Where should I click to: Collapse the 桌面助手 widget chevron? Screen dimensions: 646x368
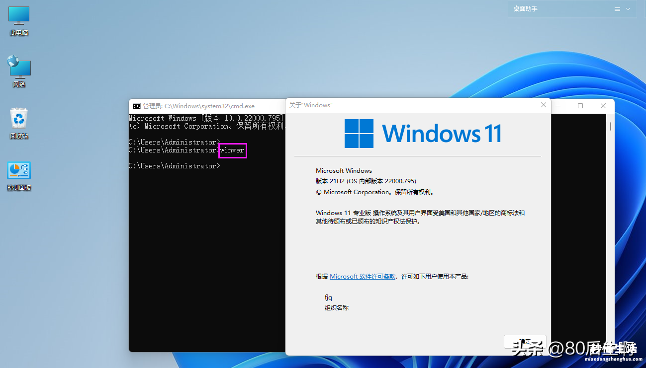[628, 9]
